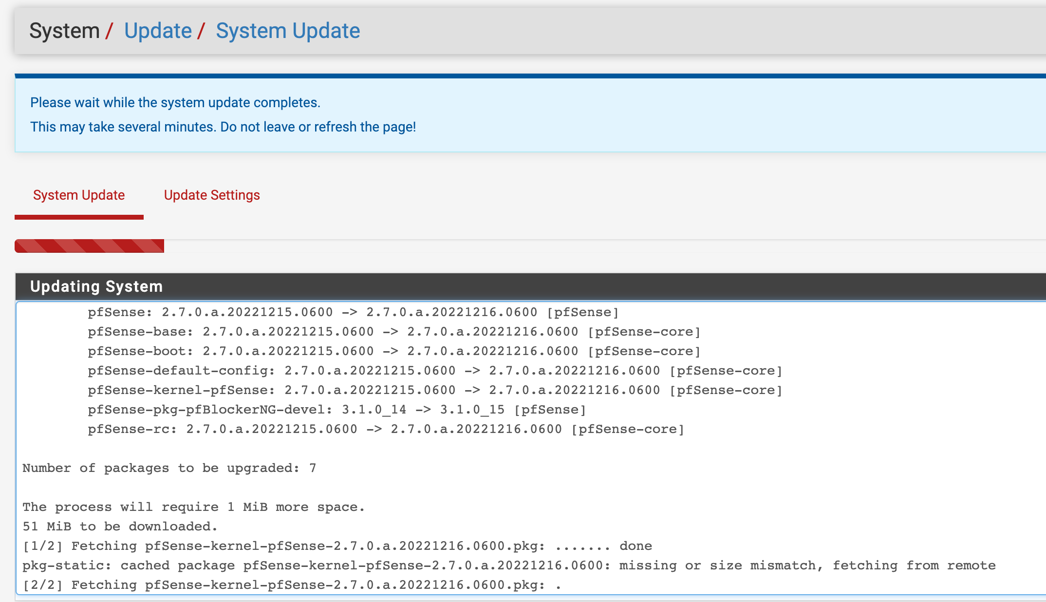Click the System breadcrumb text
The image size is (1046, 602).
(x=64, y=31)
